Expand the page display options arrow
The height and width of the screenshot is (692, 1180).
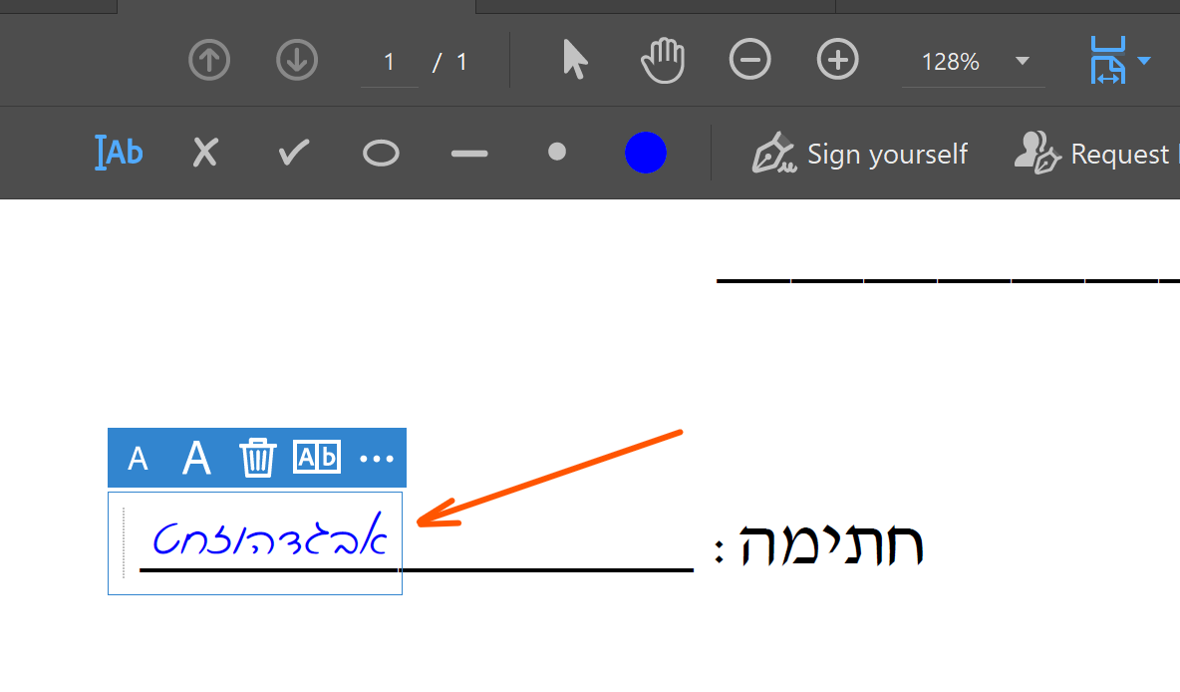click(1144, 60)
